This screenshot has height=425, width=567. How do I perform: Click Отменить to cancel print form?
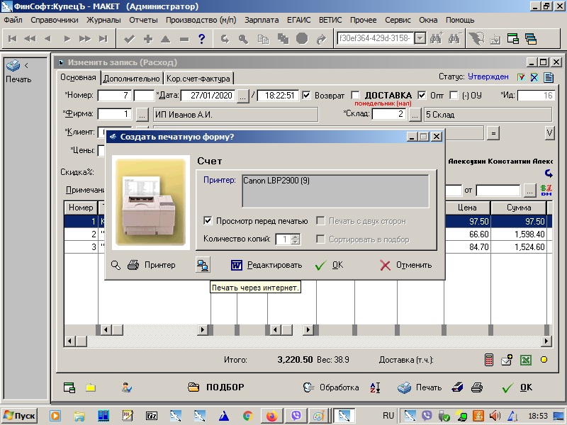click(x=405, y=265)
